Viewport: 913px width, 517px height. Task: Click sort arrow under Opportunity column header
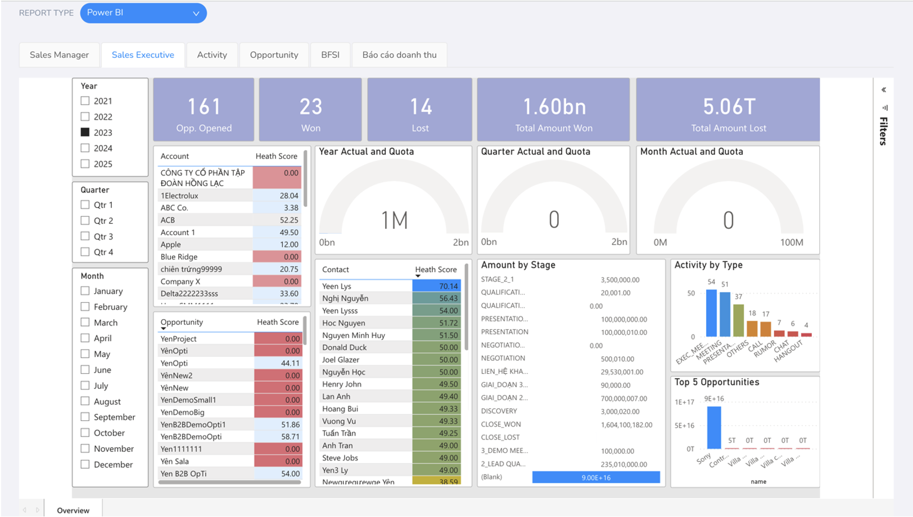163,329
